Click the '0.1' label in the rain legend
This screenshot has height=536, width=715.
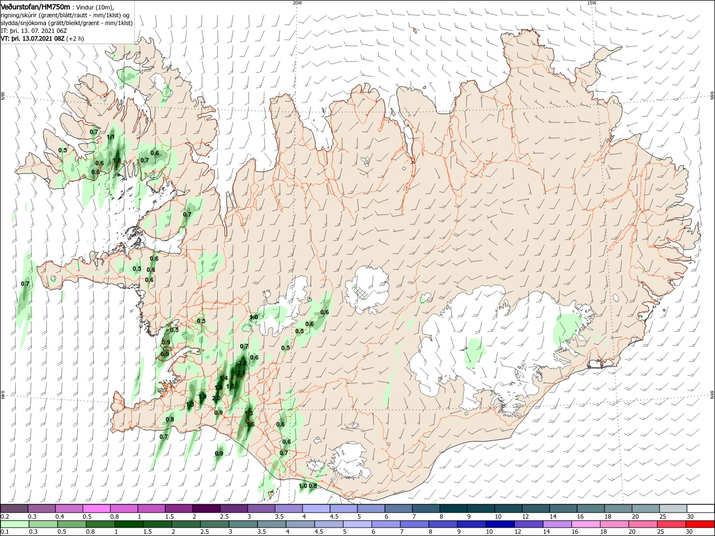tap(5, 532)
